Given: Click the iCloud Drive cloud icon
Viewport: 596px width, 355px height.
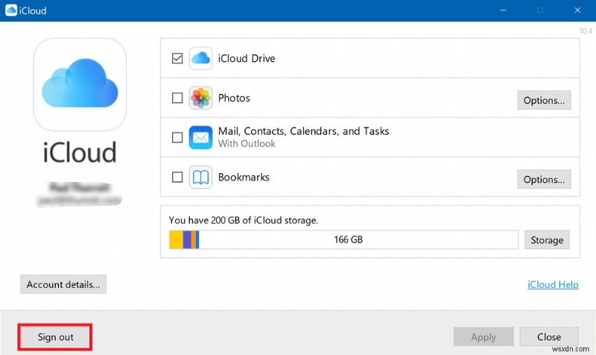Looking at the screenshot, I should click(x=200, y=58).
